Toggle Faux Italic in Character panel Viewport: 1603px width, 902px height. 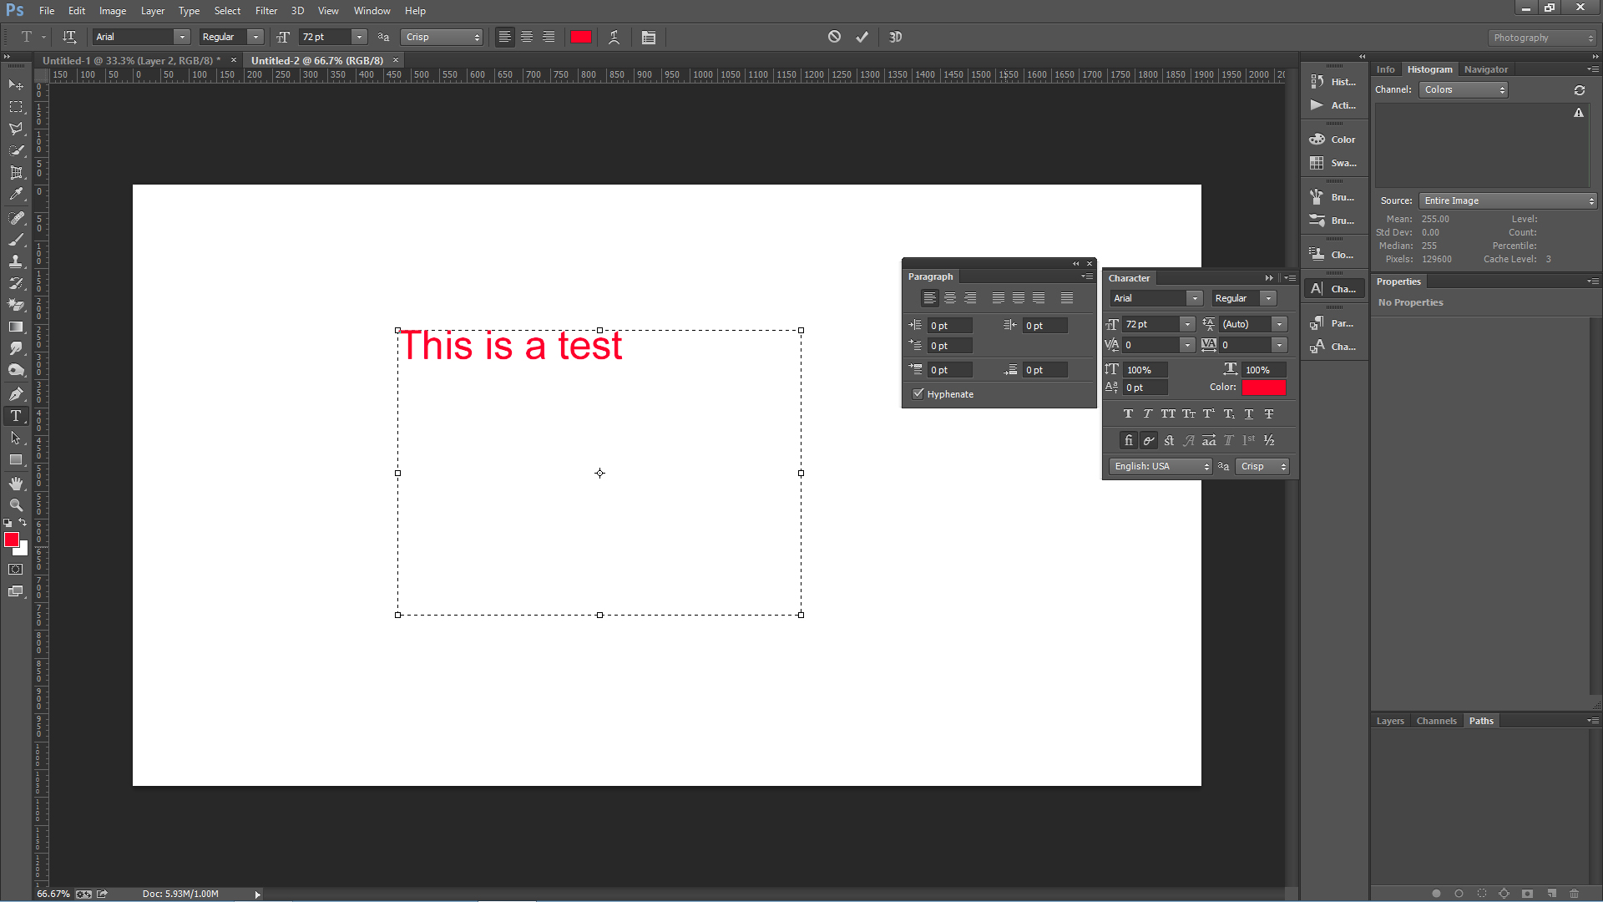click(1148, 413)
